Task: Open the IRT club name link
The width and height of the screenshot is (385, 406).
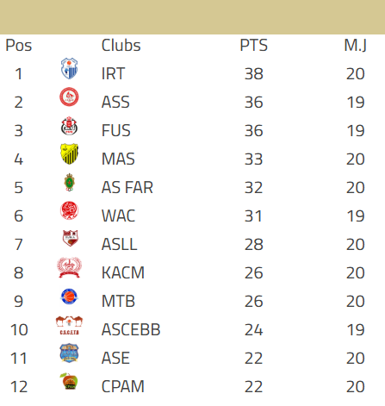Action: [113, 73]
